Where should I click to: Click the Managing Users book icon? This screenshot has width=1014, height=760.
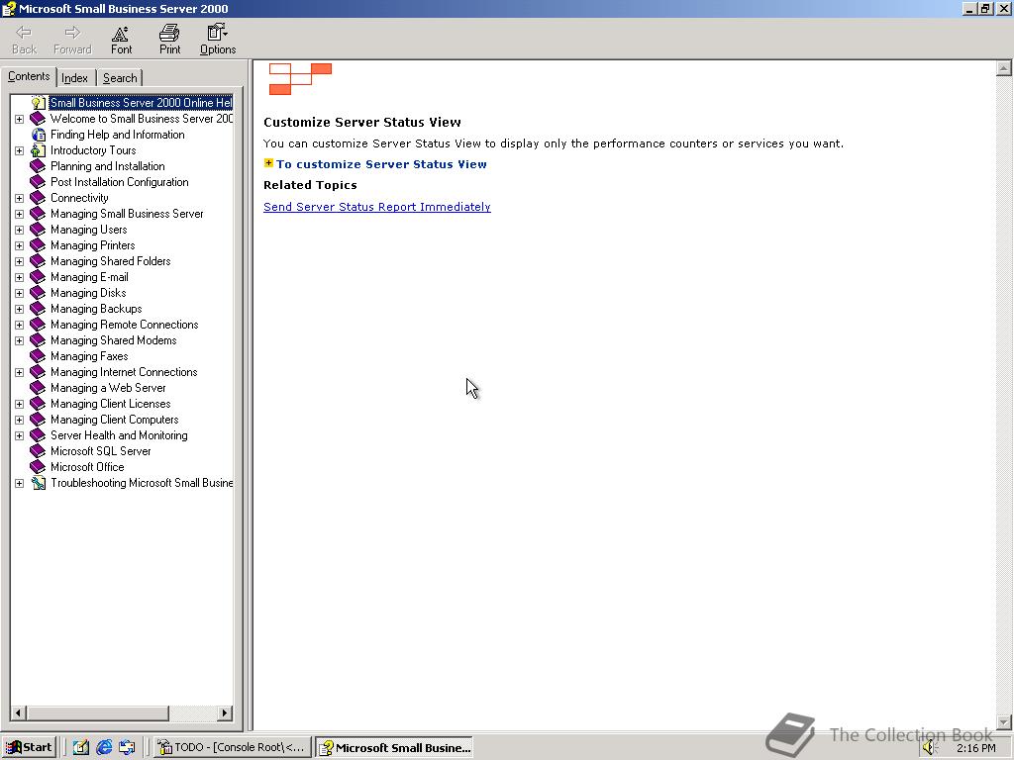pos(39,230)
